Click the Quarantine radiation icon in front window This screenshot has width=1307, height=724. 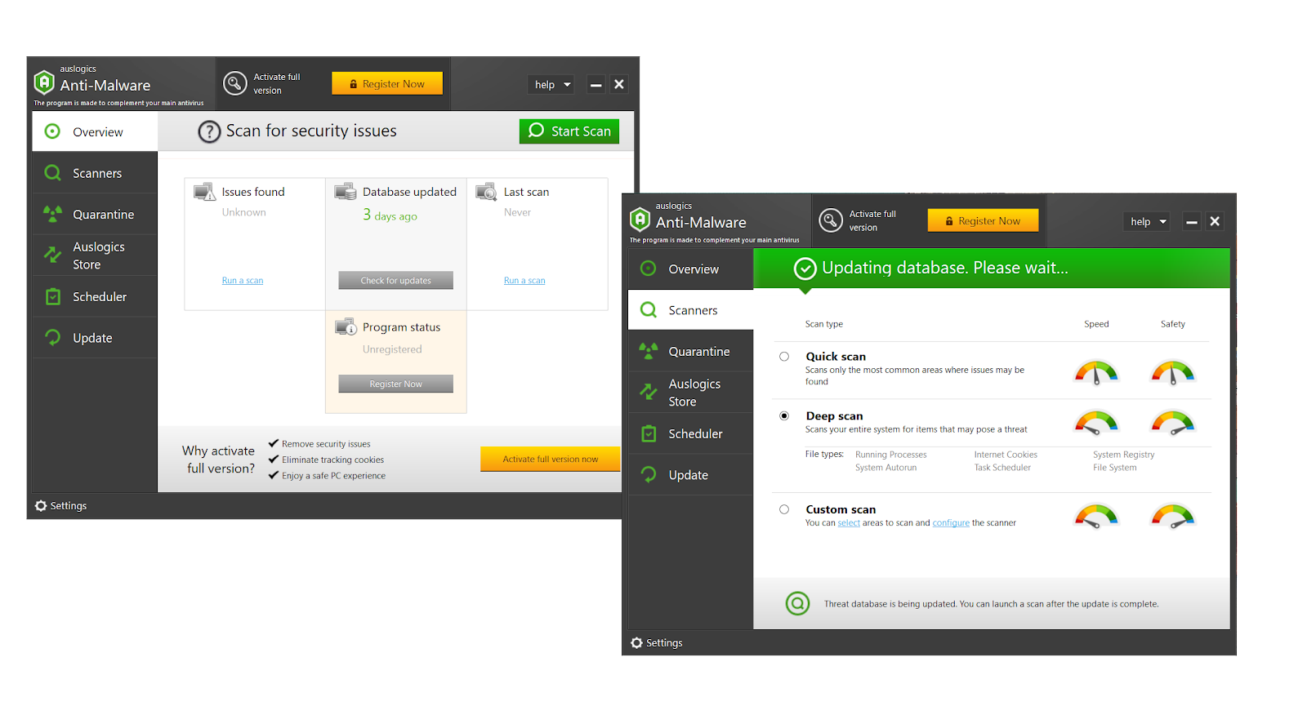tap(649, 351)
